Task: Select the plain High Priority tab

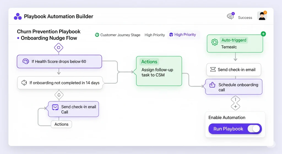Action: tap(154, 35)
